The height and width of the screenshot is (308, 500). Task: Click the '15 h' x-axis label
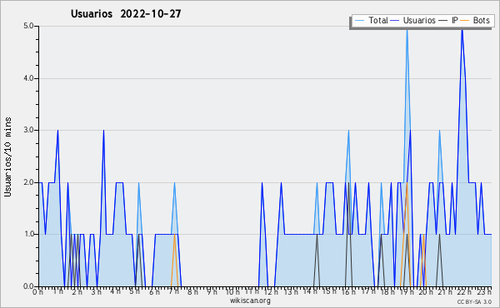point(329,291)
